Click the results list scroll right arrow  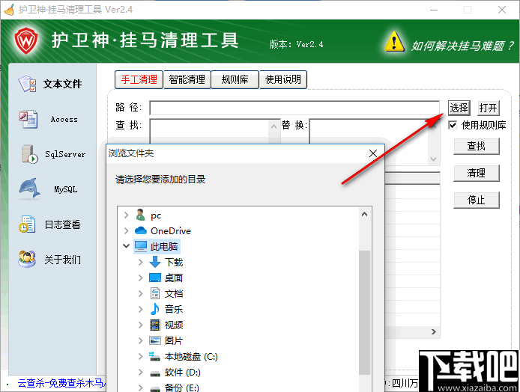[x=433, y=331]
